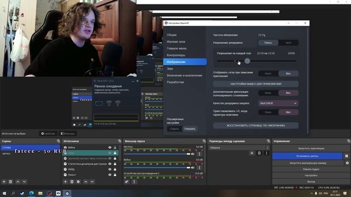Set render resolution to Польз. in SteamVR
The image size is (351, 197).
point(268,43)
